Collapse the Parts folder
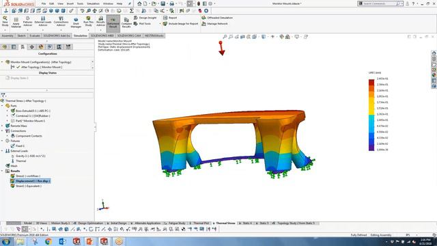This screenshot has height=246, width=437. (2, 106)
